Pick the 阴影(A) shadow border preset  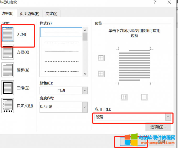tap(8, 70)
